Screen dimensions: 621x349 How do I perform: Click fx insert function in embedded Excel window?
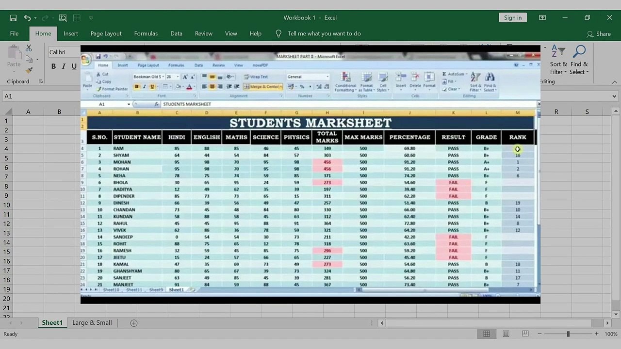pyautogui.click(x=156, y=104)
